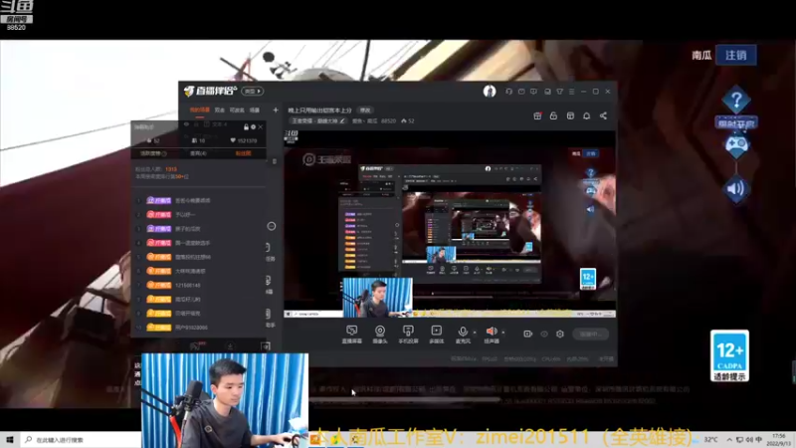Share the stream via share icon
Viewport: 796px width, 448px height.
[603, 115]
